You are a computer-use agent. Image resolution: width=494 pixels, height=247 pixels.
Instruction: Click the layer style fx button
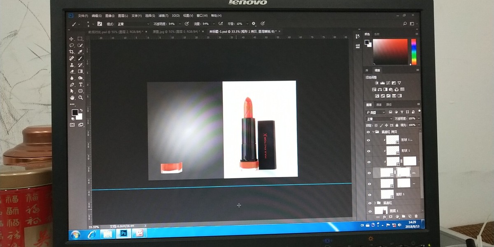pyautogui.click(x=385, y=216)
